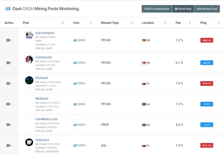224x155 pixels.
Task: Select Coinfoundry HashRate 20 TH/s text
Action: [45, 65]
